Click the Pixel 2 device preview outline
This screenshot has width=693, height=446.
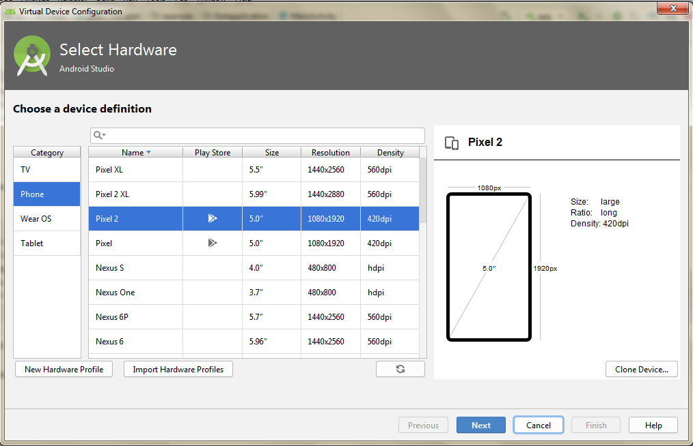489,267
